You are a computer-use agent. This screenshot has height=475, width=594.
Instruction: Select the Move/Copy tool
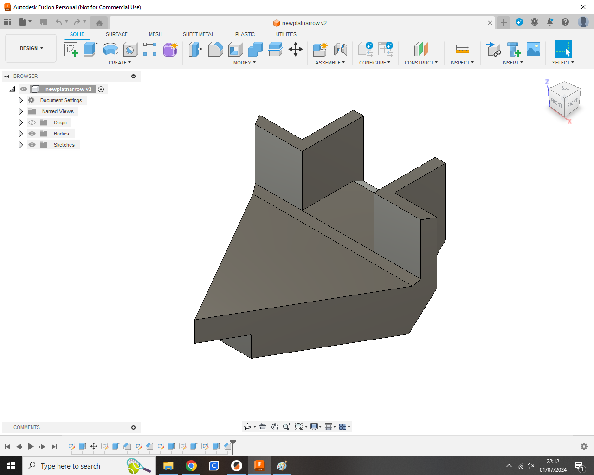[296, 49]
